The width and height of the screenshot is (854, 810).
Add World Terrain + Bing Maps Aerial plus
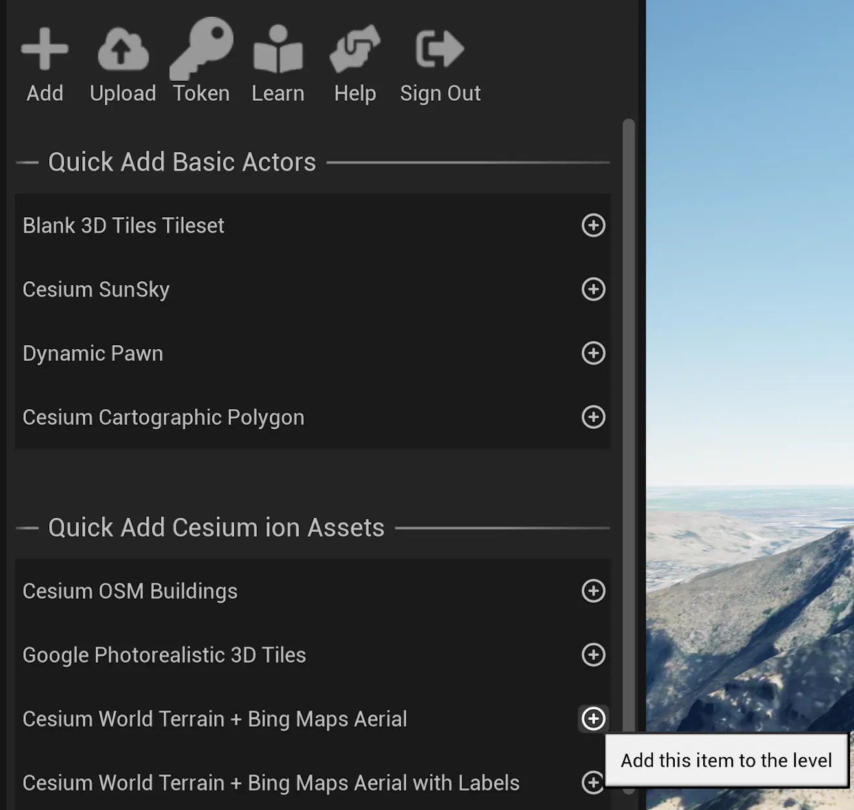click(x=593, y=719)
